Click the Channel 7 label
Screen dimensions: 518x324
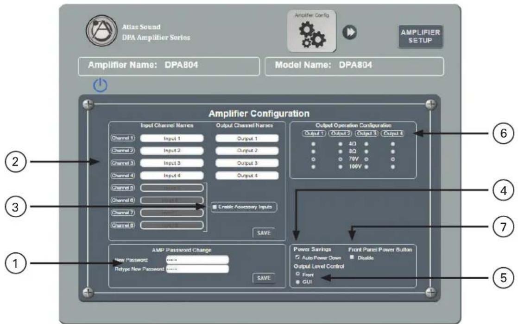pos(123,213)
